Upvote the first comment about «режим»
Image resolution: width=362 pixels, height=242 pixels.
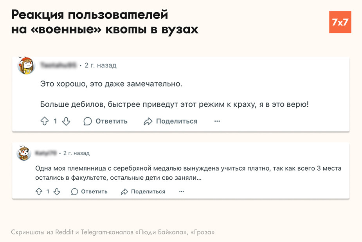[44, 121]
